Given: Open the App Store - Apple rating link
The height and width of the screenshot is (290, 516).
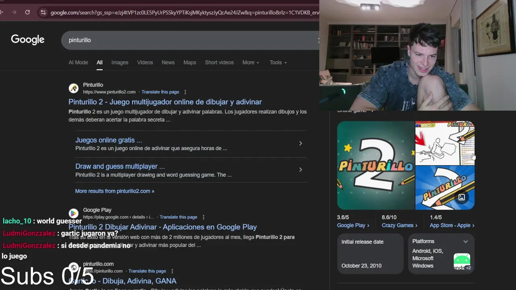Looking at the screenshot, I should (452, 226).
